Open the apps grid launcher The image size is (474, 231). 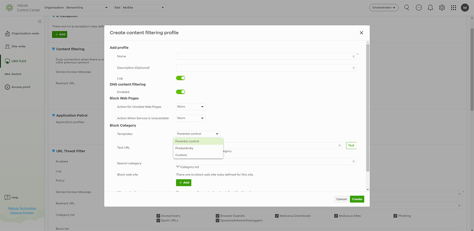tap(454, 7)
